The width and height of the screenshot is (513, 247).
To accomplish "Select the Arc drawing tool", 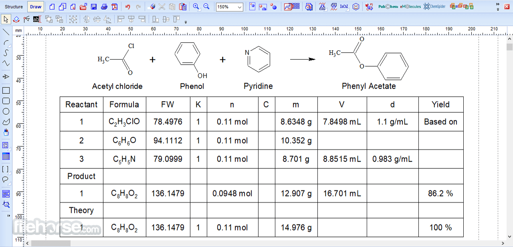I will pos(6,43).
